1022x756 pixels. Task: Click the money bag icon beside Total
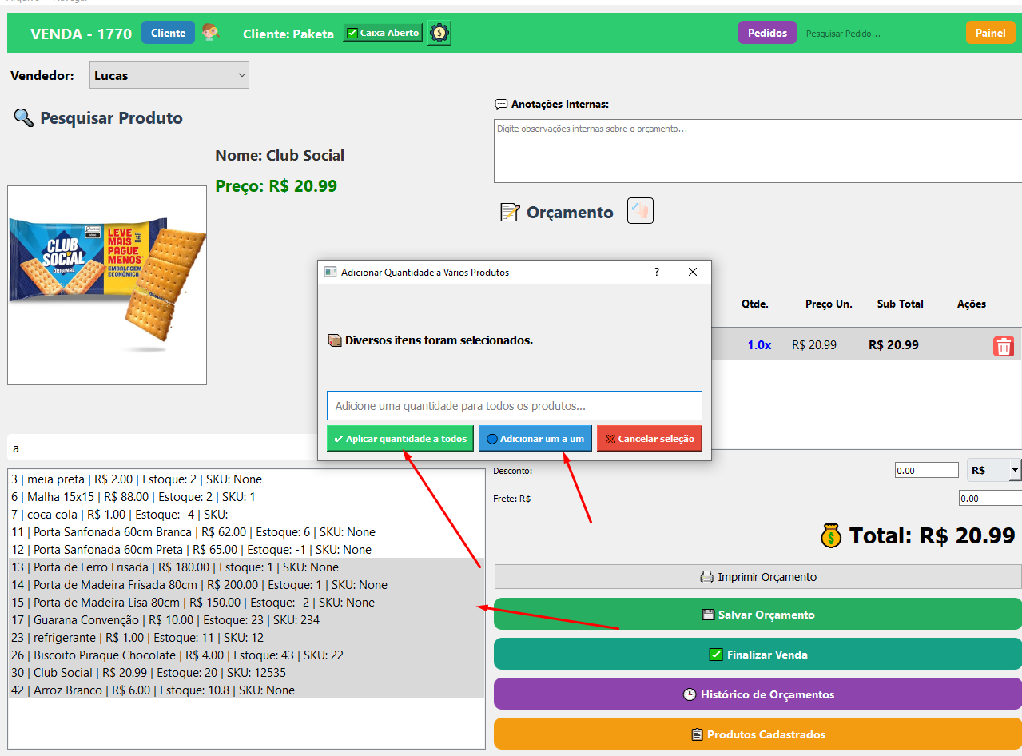pos(831,535)
